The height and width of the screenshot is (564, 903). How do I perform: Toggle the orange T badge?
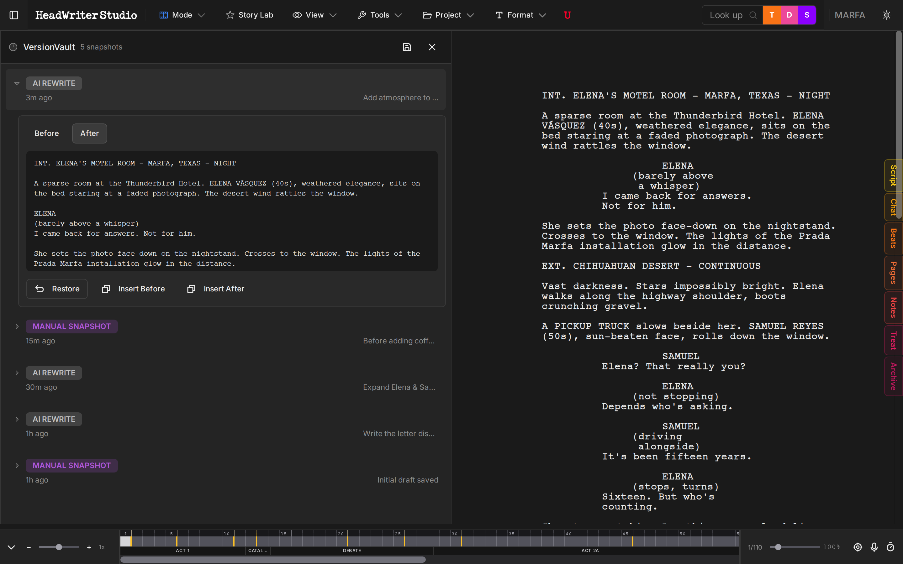pyautogui.click(x=772, y=15)
